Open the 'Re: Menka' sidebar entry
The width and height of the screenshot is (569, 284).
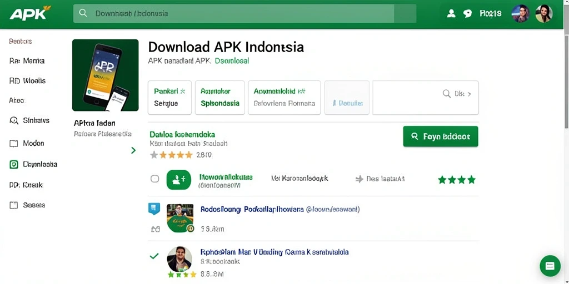pos(27,61)
